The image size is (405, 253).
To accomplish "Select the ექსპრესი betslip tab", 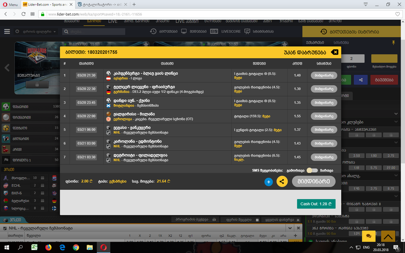I will click(x=315, y=43).
